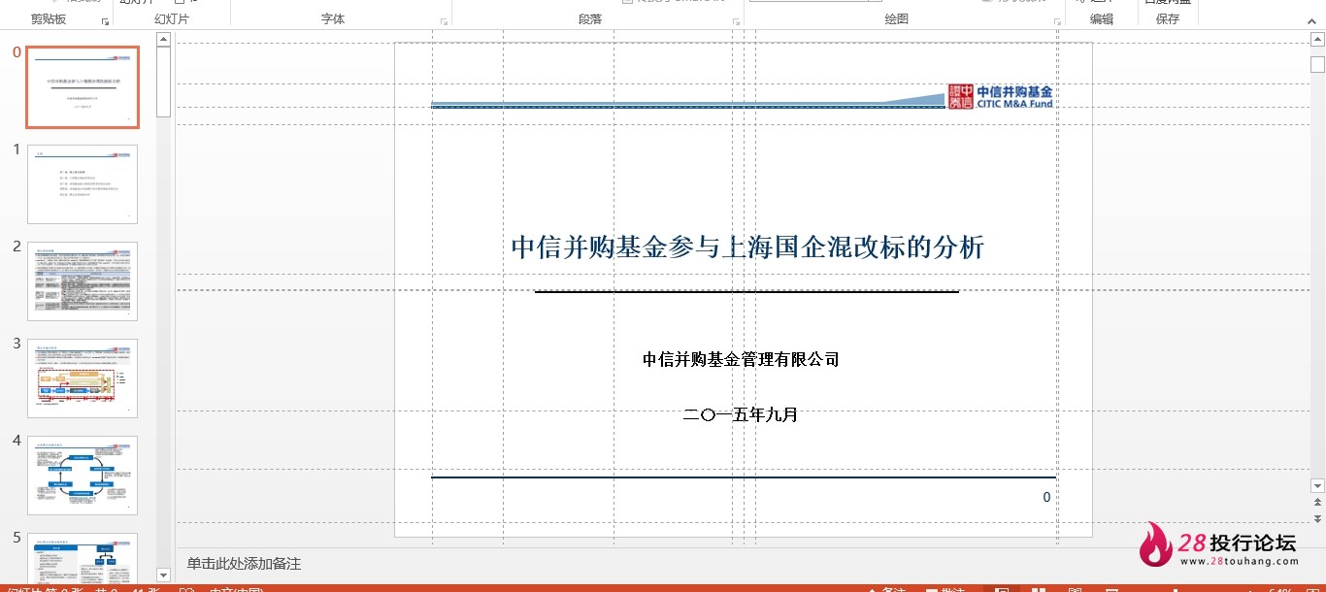1326x592 pixels.
Task: Open the 剪贴板 group dialog launcher
Action: [x=105, y=21]
